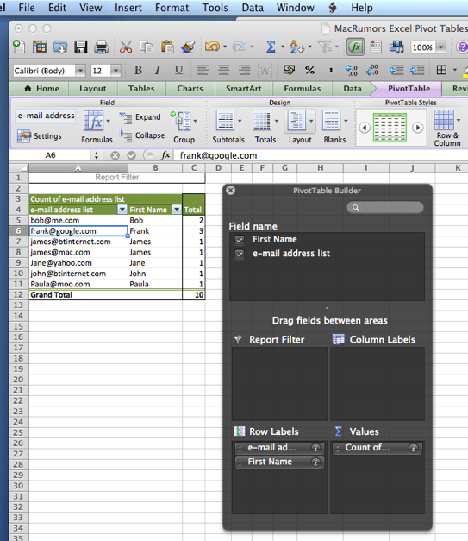Click the Print icon in toolbar
Viewport: 468px width, 541px height.
coord(102,47)
